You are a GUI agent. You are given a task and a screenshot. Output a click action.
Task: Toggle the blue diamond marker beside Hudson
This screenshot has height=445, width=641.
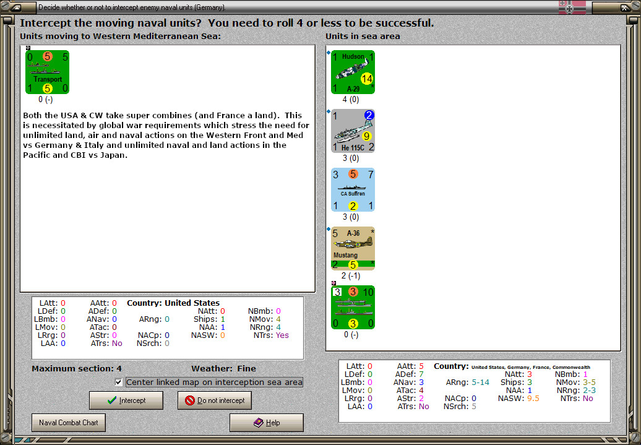329,53
